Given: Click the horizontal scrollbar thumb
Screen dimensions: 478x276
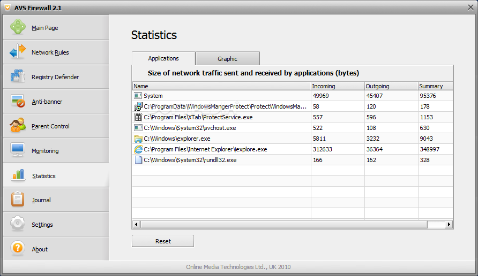Looking at the screenshot, I should click(x=284, y=224).
